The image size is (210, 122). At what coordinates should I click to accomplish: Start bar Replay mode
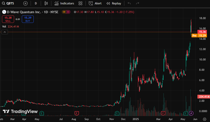[114, 3]
